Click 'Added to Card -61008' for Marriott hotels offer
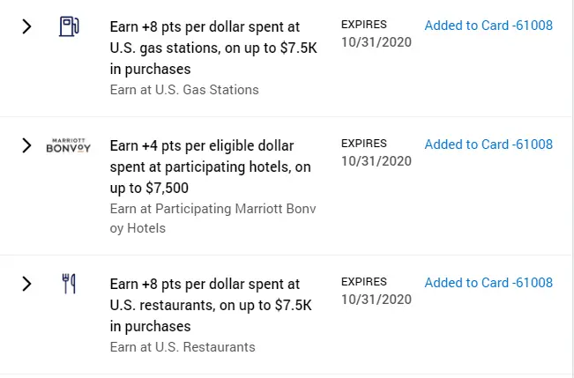The width and height of the screenshot is (574, 378). click(x=488, y=145)
